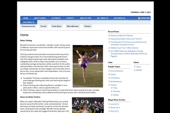Viewport: 170px width, 113px height.
Task: Click the XHTML admin link
Action: click(139, 70)
